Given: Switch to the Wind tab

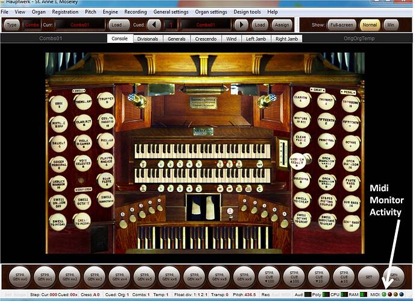Looking at the screenshot, I should click(x=231, y=39).
